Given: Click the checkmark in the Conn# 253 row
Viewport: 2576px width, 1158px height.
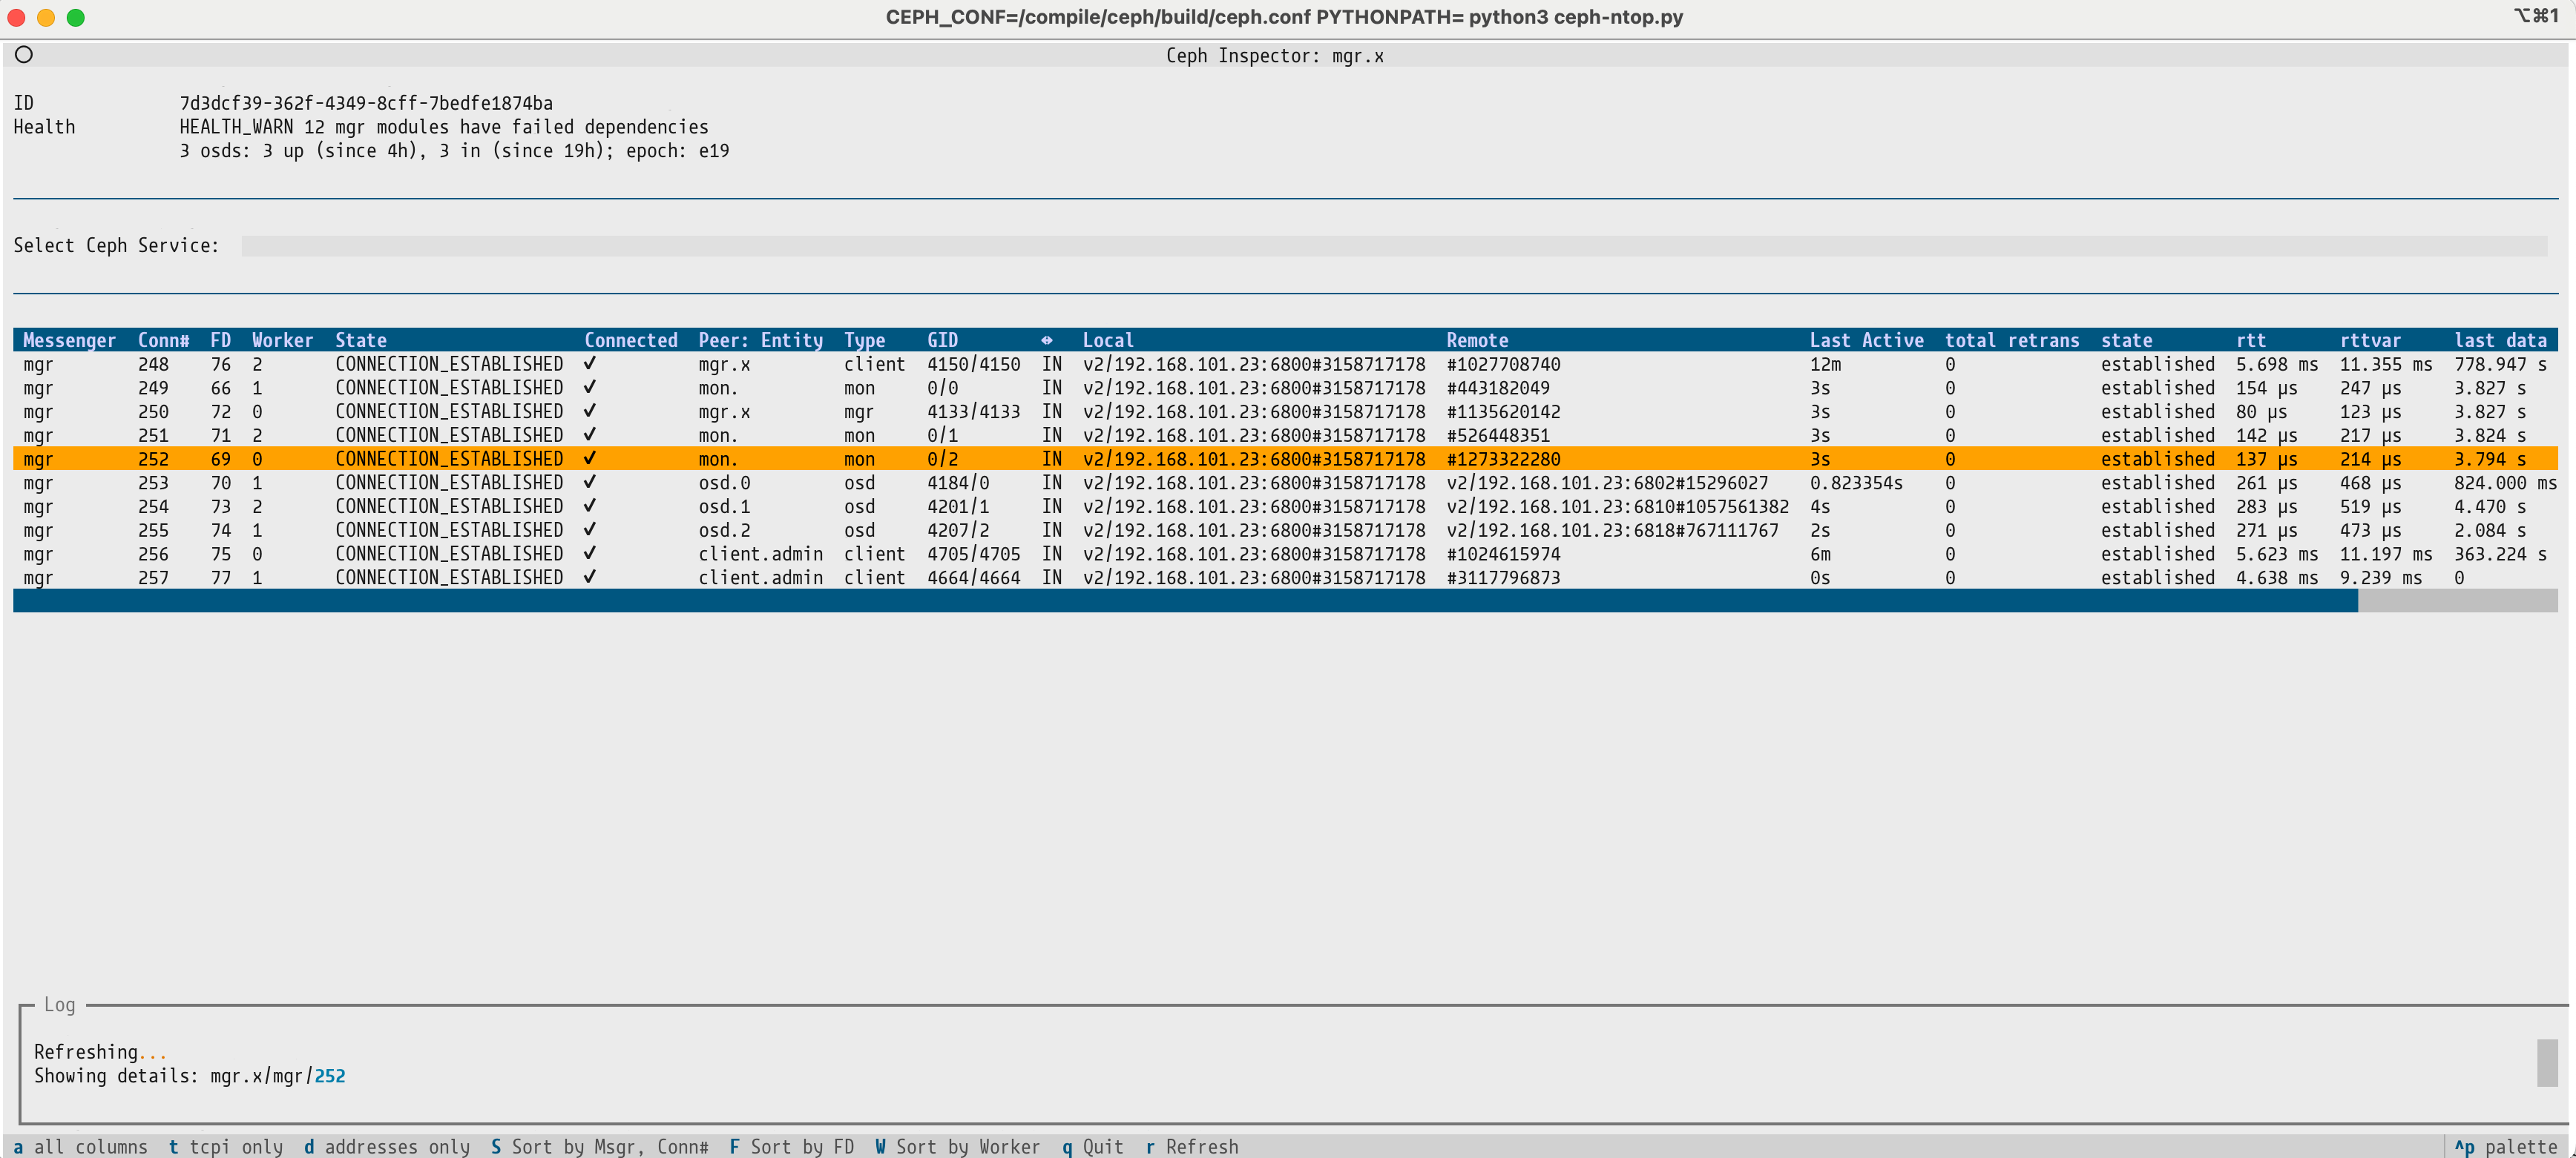Looking at the screenshot, I should point(590,483).
